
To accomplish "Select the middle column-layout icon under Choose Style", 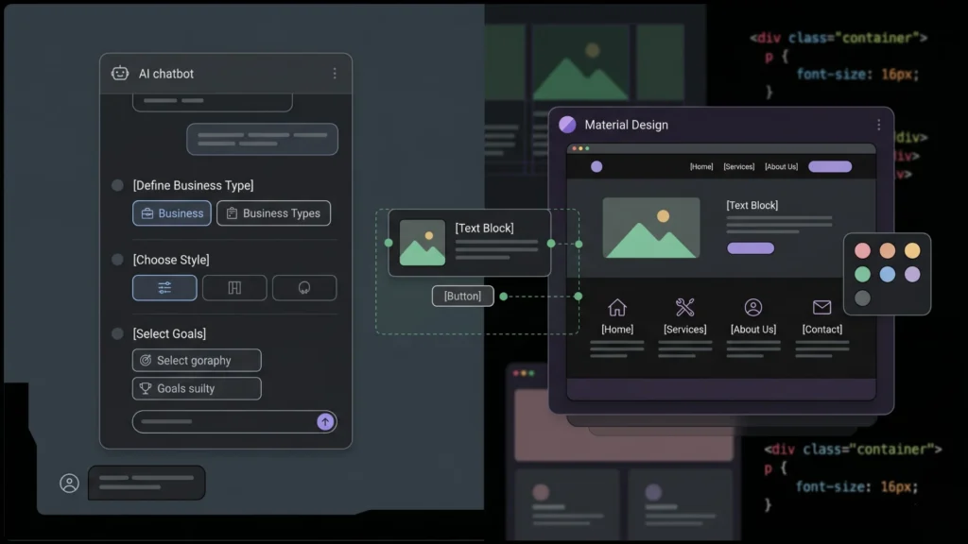I will (x=233, y=287).
